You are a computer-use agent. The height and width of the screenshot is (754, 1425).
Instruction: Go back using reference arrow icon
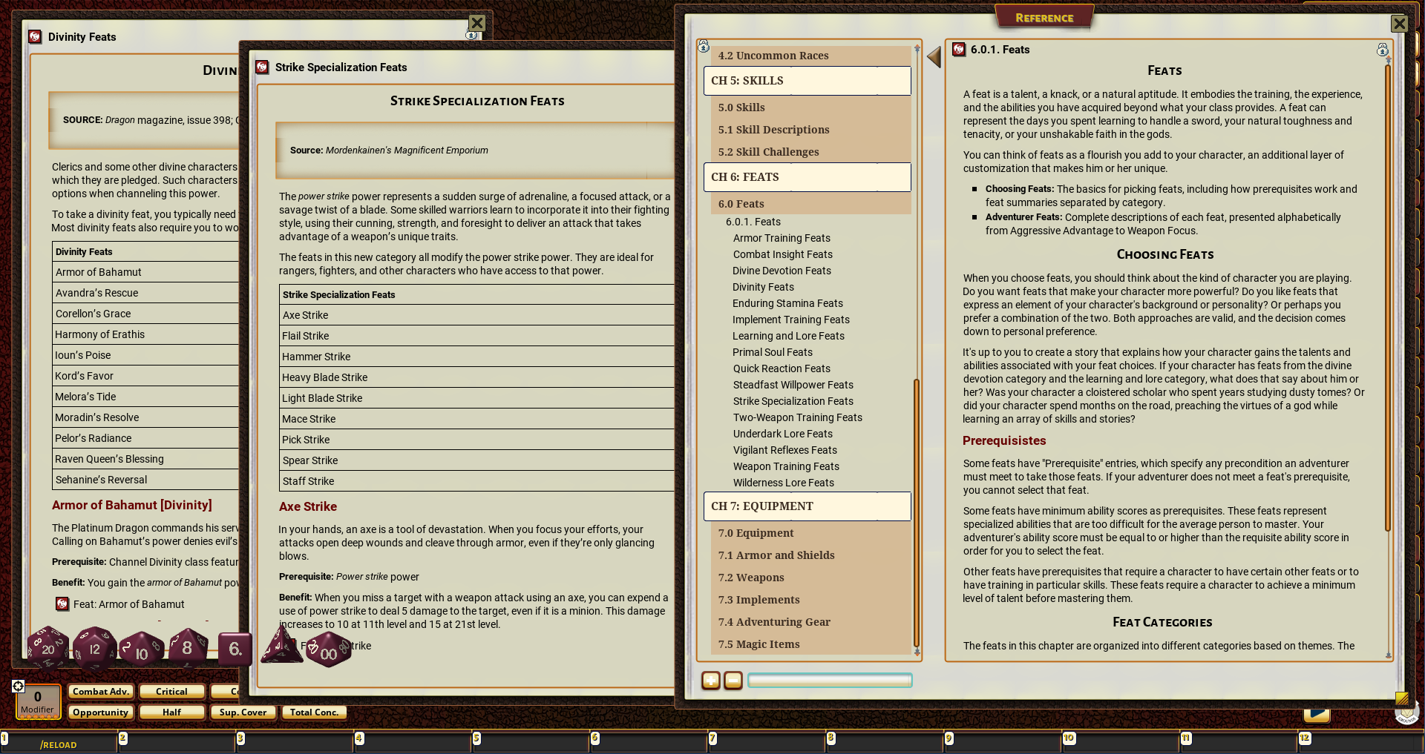point(934,57)
